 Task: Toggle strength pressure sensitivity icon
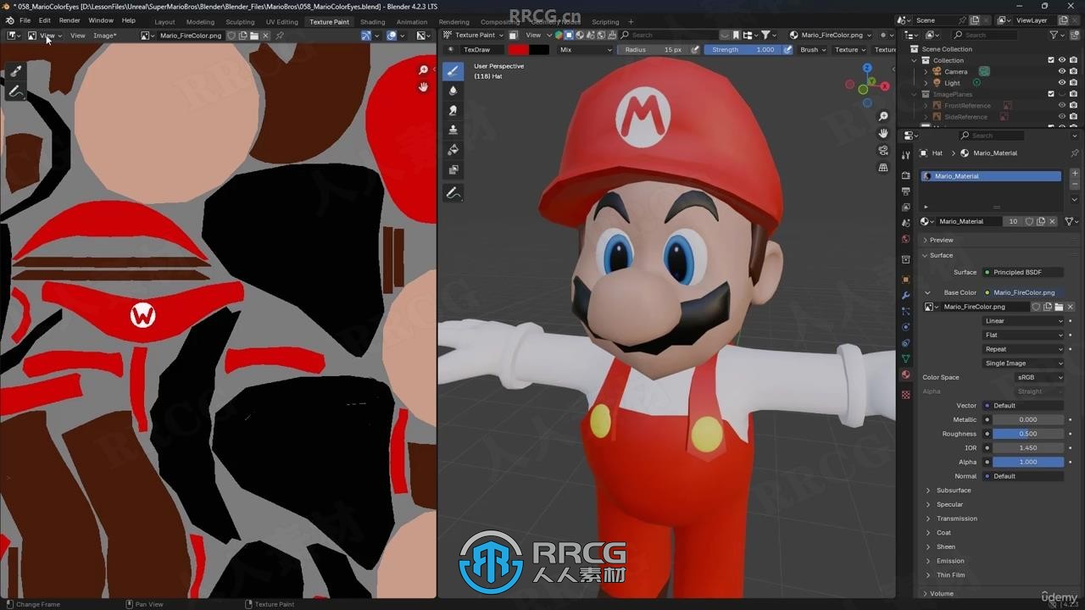click(787, 50)
